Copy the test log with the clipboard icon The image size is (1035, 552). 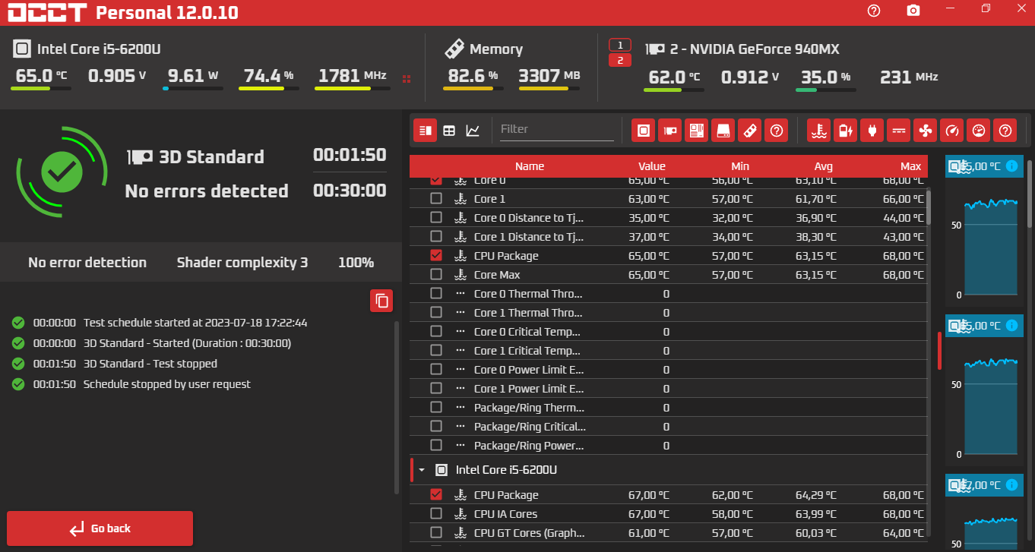click(381, 301)
